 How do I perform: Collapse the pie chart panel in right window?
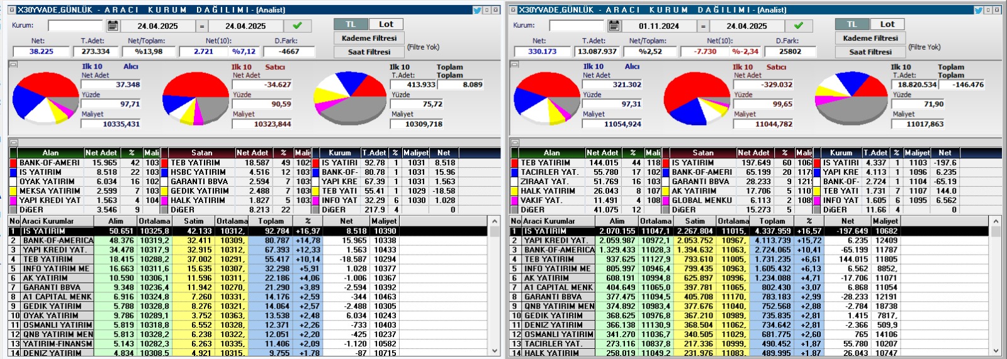click(x=515, y=64)
